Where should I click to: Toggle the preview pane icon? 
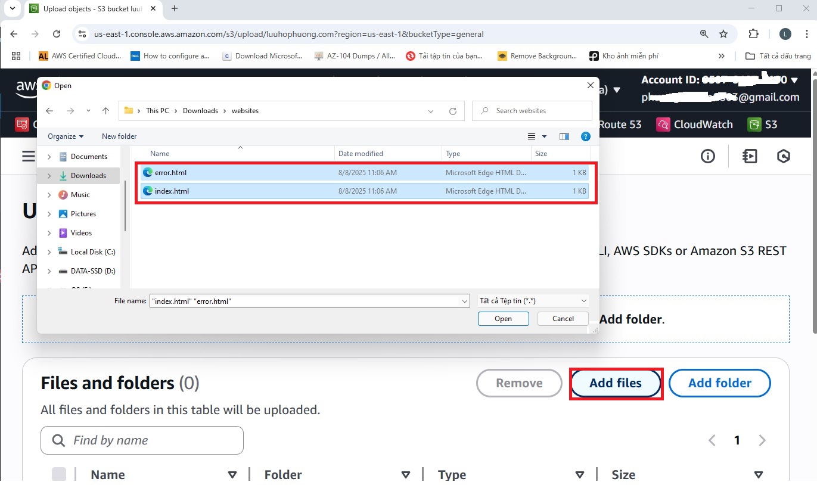pyautogui.click(x=564, y=136)
